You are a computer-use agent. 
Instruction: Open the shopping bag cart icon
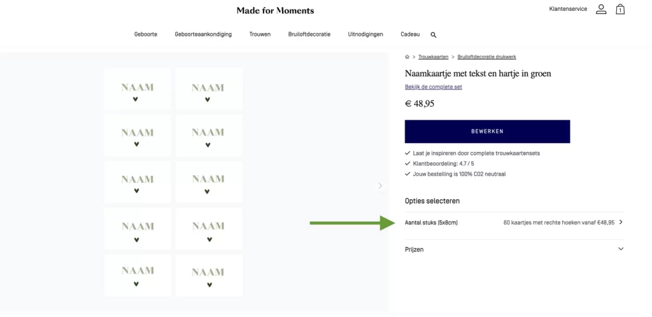tap(620, 10)
